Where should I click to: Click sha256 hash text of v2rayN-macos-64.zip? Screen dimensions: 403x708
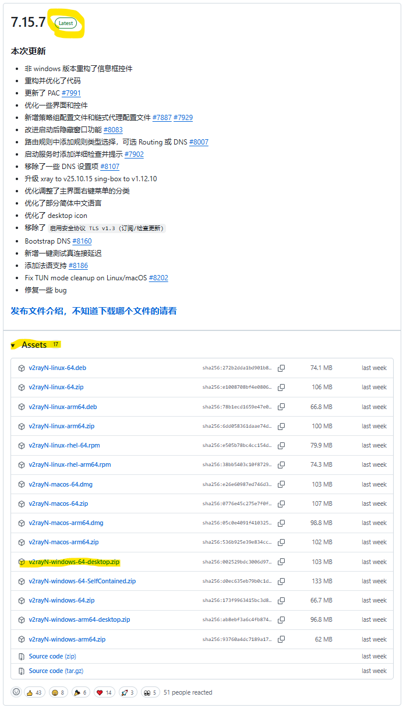[x=237, y=504]
